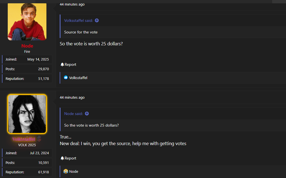
Task: Click Node's post count 29,870
Action: (x=43, y=69)
